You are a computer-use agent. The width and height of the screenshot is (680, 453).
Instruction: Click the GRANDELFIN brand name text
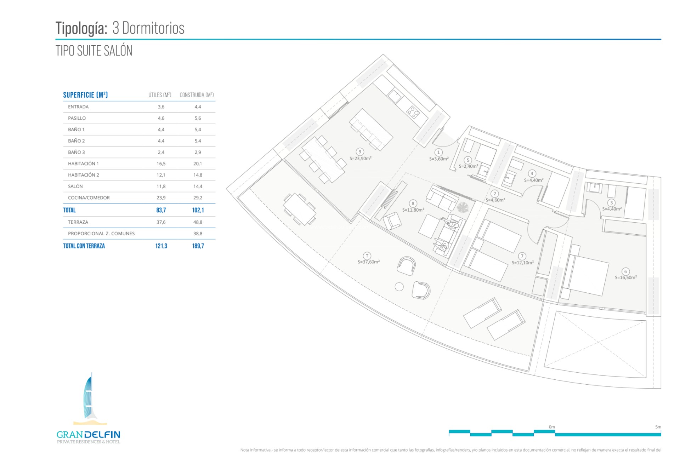click(x=88, y=435)
